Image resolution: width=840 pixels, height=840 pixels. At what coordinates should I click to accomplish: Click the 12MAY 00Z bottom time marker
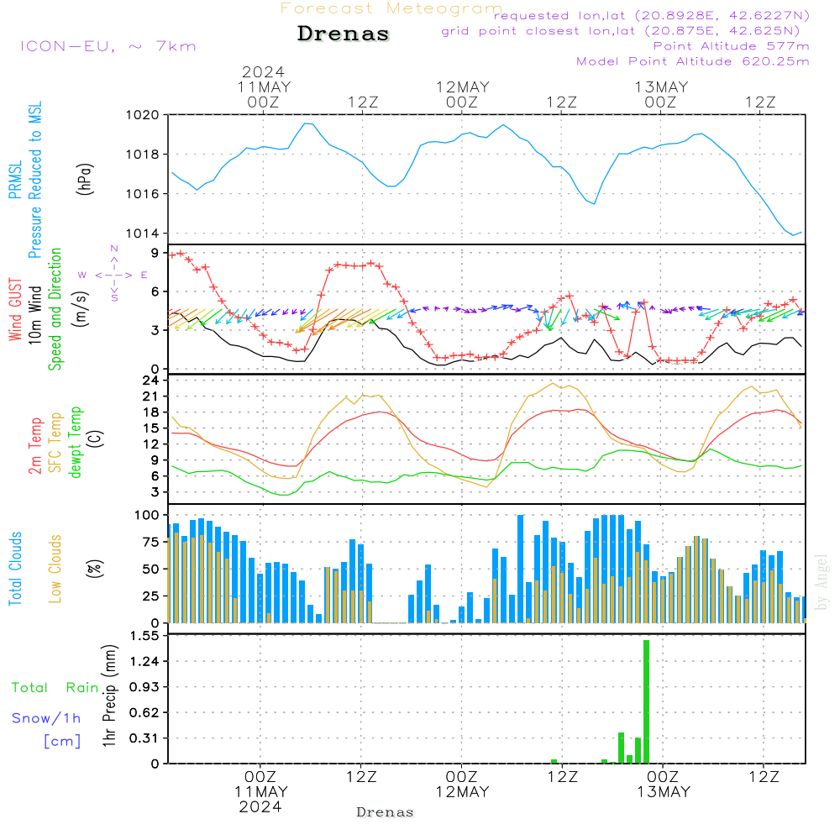(461, 785)
